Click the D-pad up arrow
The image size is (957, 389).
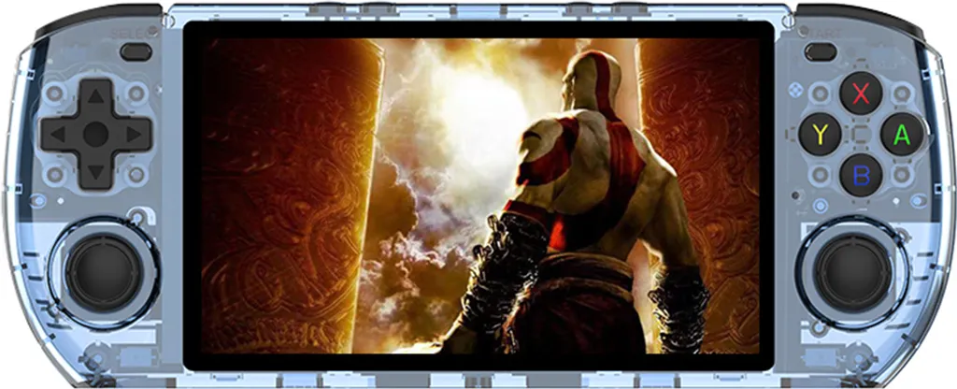coord(95,96)
